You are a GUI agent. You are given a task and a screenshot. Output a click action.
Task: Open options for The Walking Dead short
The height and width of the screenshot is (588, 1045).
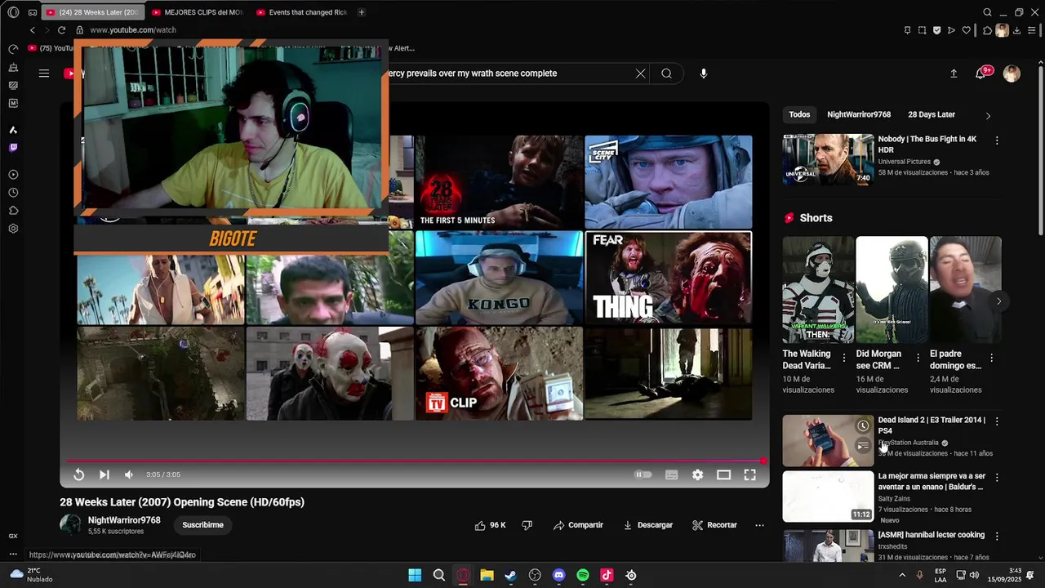click(x=844, y=358)
